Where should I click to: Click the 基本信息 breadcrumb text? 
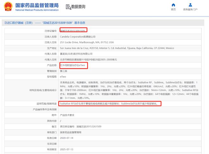point(80,23)
